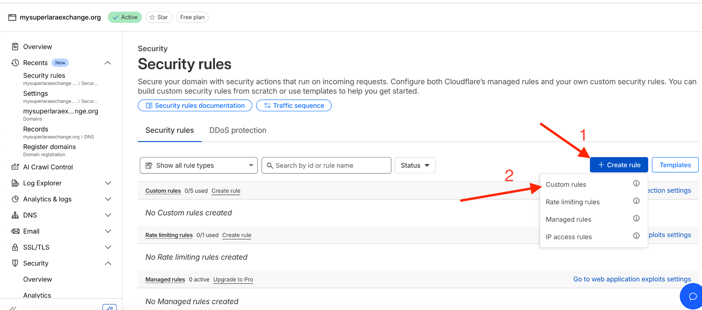Click the Overview clipboard icon in sidebar
702x310 pixels.
(15, 47)
